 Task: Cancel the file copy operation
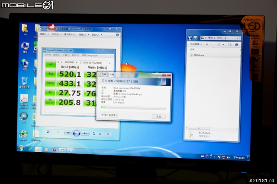(x=158, y=116)
